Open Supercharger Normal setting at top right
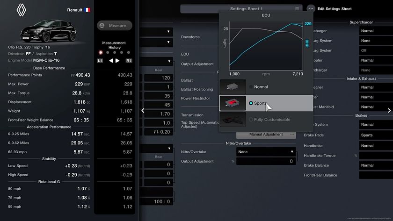Image resolution: width=393 pixels, height=221 pixels. tap(376, 31)
